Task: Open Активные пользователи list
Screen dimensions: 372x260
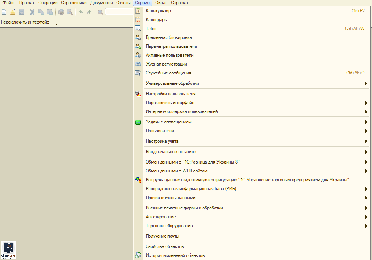Action: click(169, 55)
